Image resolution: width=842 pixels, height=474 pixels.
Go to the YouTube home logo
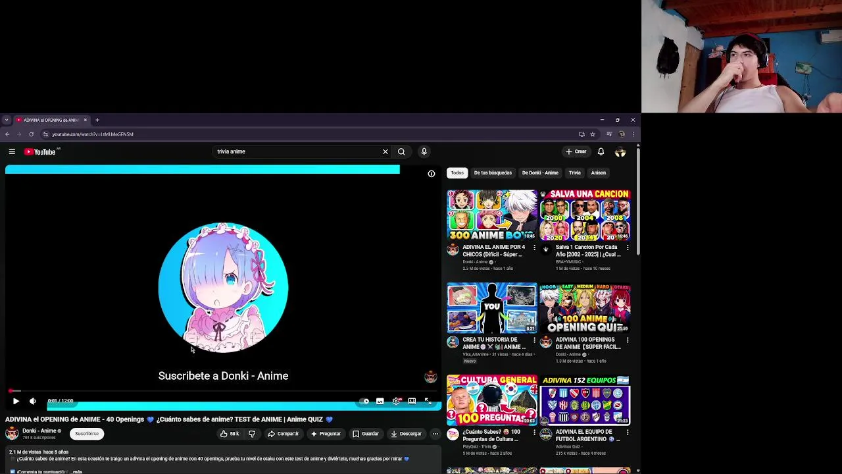click(x=41, y=151)
